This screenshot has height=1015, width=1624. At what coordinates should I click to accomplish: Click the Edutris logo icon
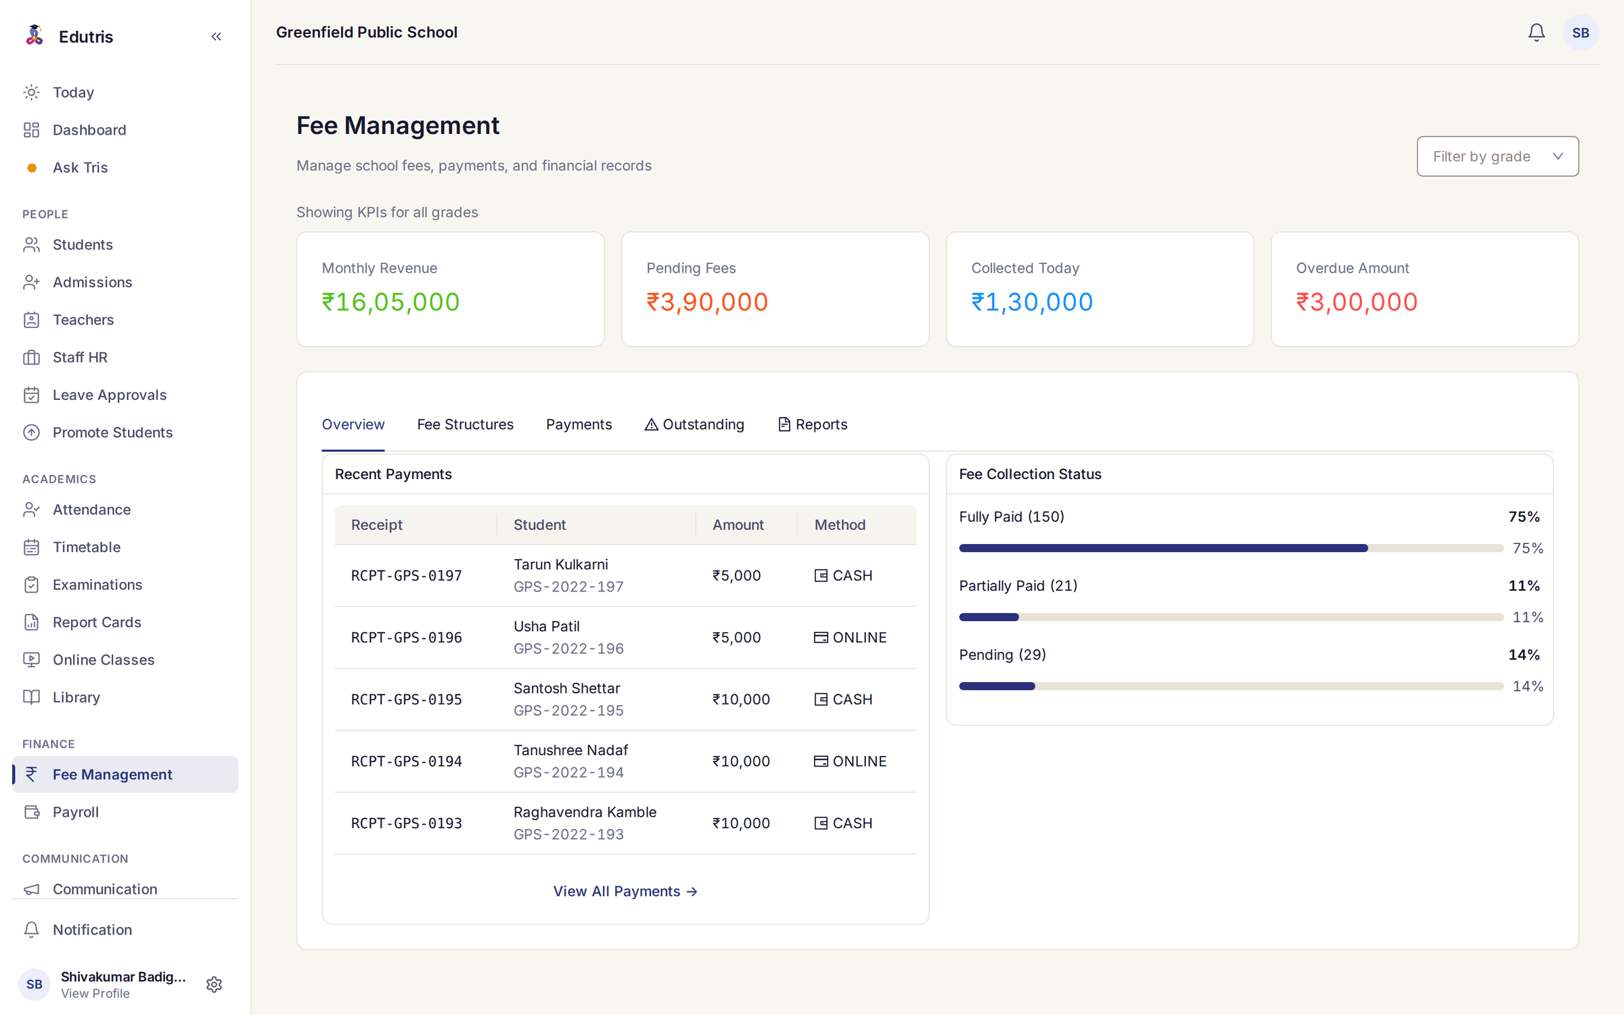(35, 35)
